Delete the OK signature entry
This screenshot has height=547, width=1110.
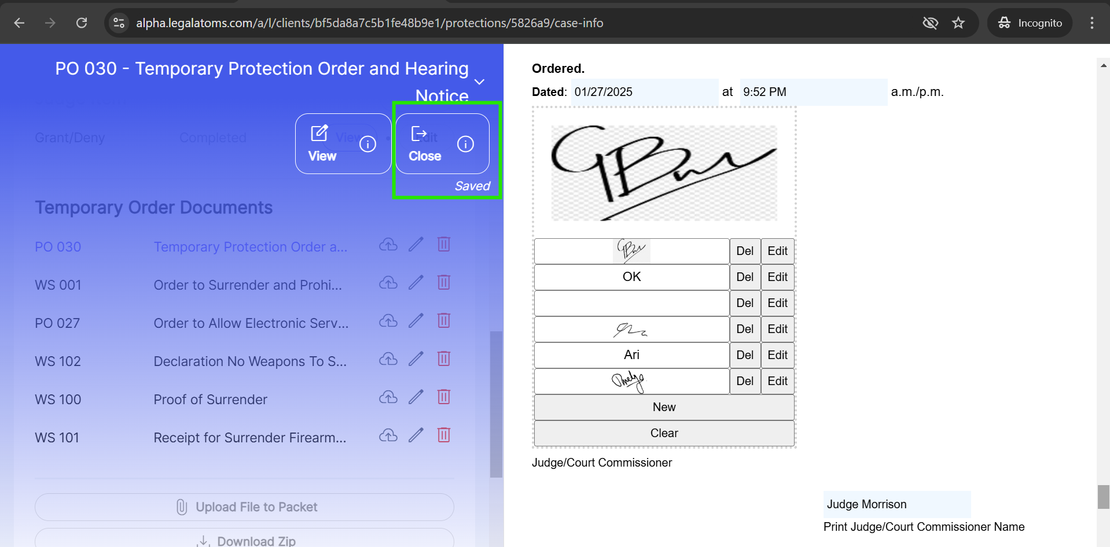(x=745, y=277)
